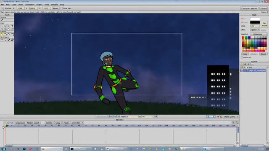Viewport: 269px width, 151px height.
Task: Toggle visibility of the boy layer
Action: click(x=242, y=68)
